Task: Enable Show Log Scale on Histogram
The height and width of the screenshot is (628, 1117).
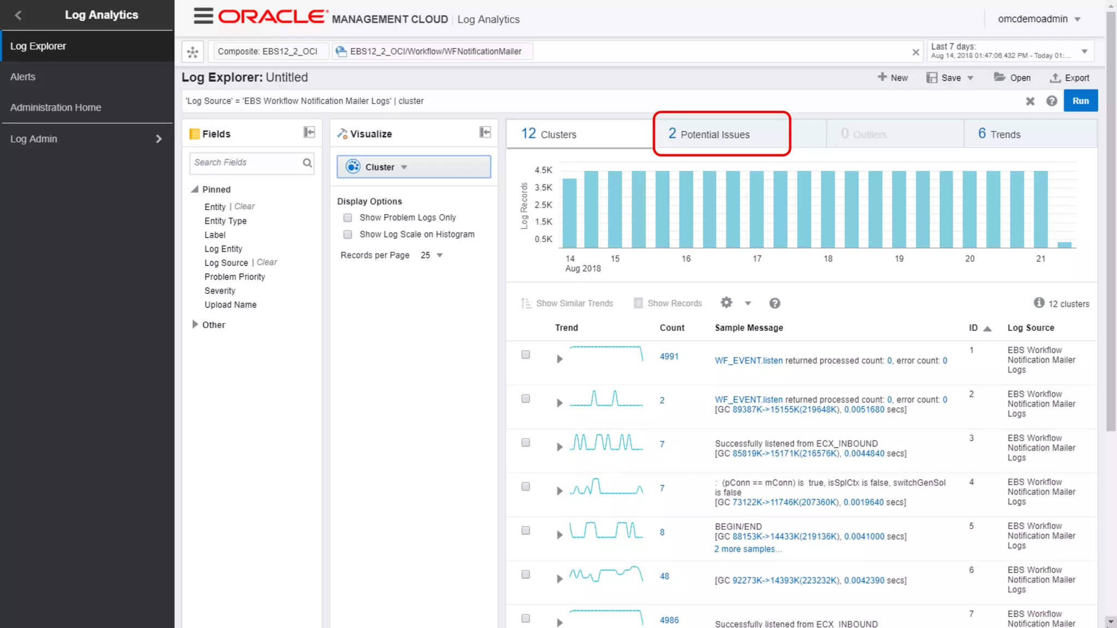Action: tap(347, 234)
